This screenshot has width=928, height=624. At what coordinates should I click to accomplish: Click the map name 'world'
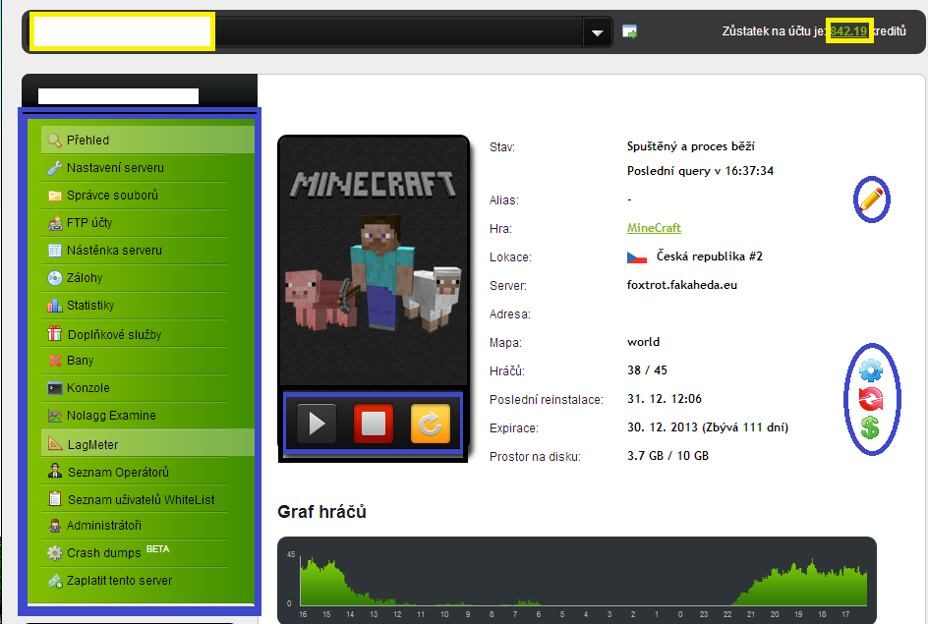643,342
